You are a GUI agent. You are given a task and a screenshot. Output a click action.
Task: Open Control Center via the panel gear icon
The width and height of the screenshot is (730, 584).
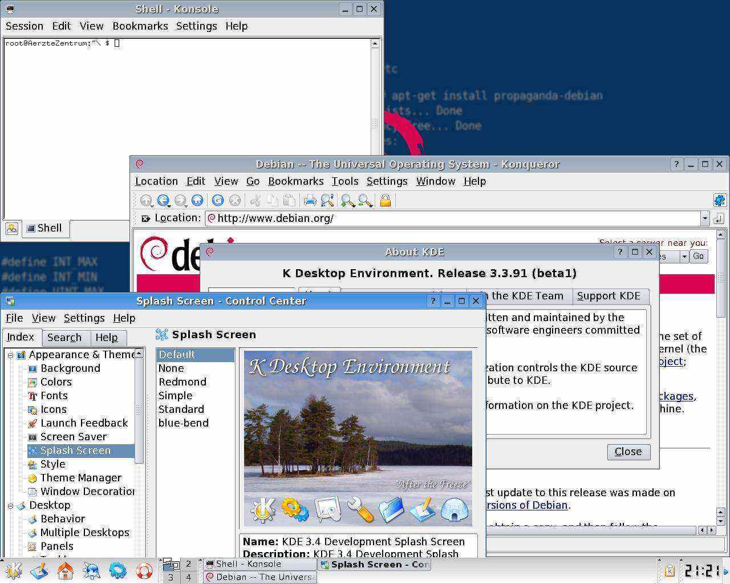[x=117, y=570]
